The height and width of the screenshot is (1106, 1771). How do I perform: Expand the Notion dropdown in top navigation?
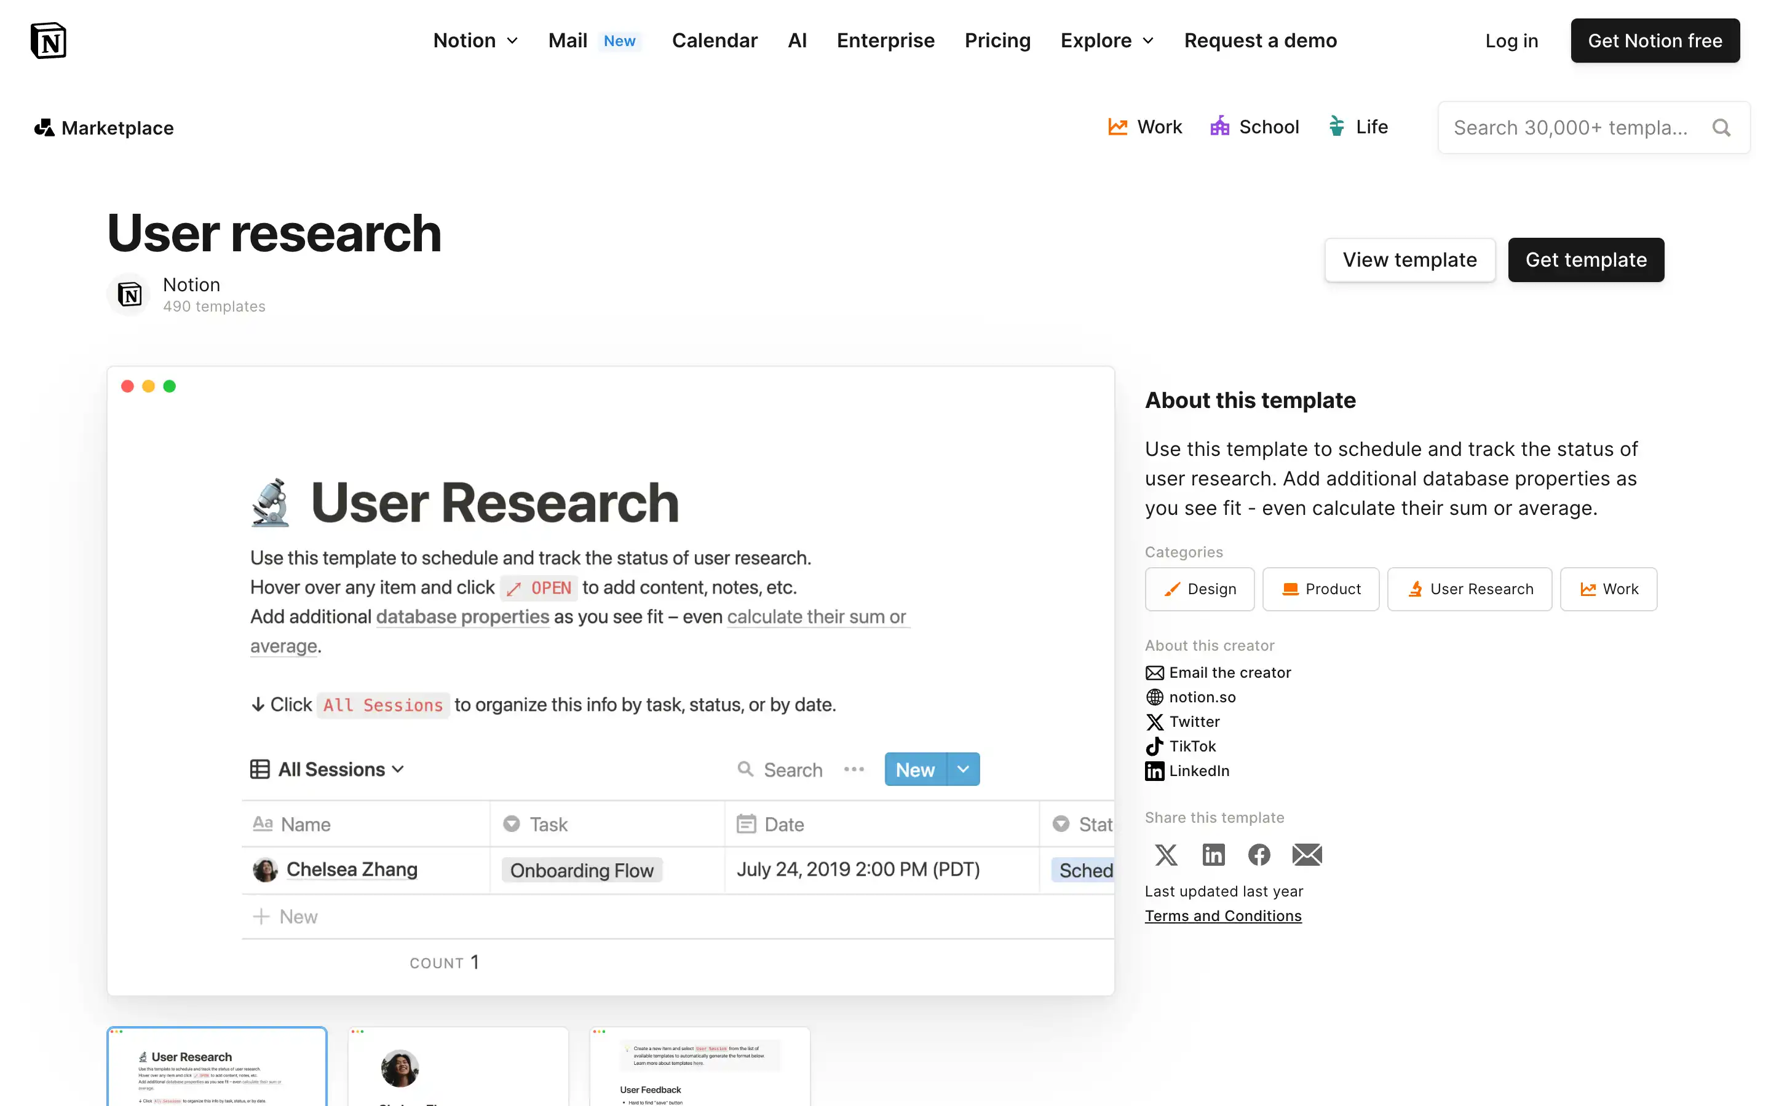coord(476,40)
